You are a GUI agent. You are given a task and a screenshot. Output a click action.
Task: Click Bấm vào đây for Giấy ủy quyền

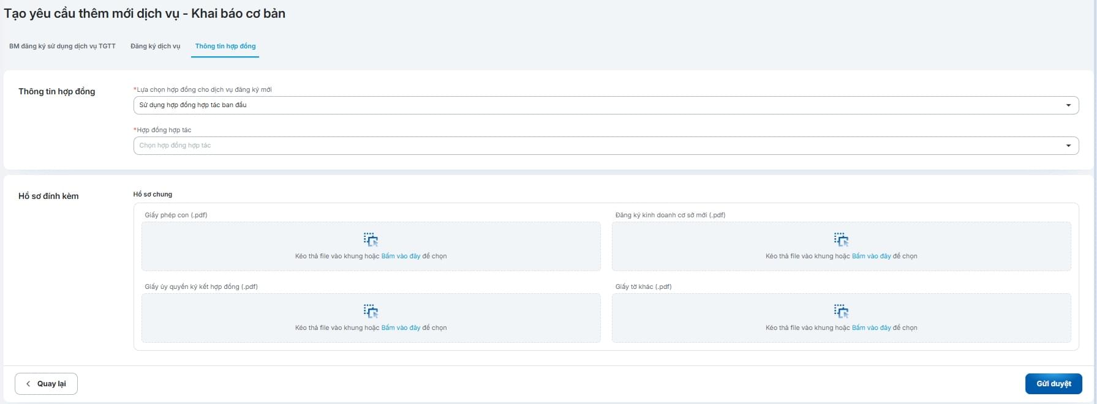(x=401, y=328)
